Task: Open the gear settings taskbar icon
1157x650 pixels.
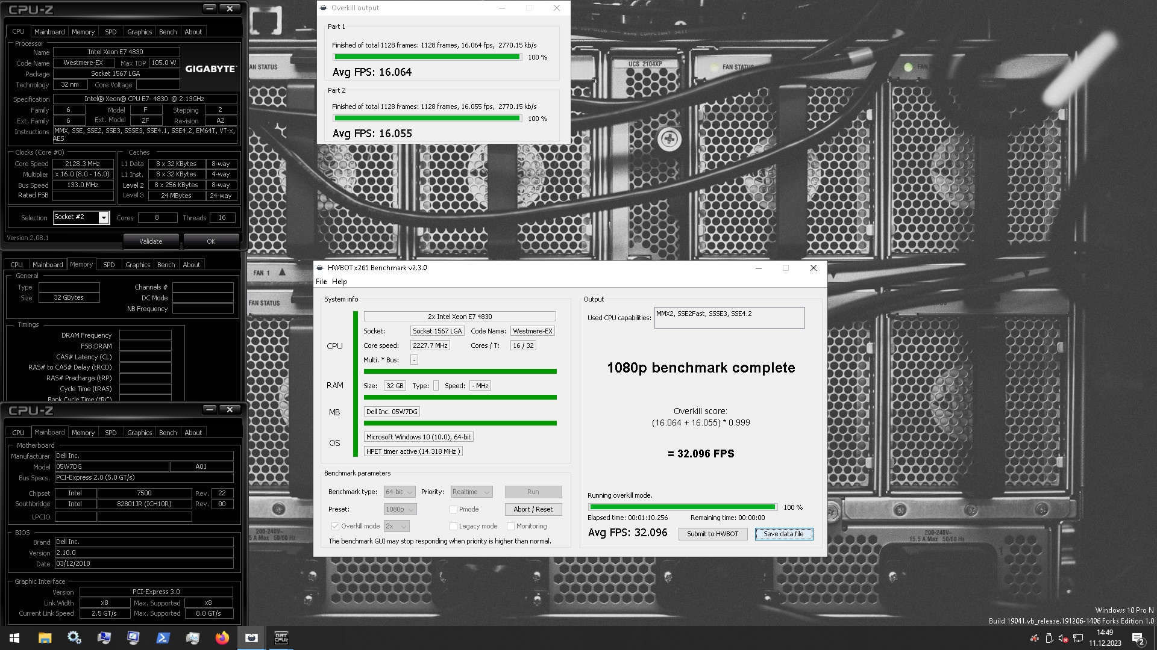Action: pos(74,638)
